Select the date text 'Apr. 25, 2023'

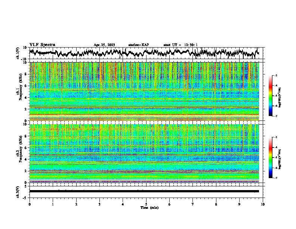pyautogui.click(x=104, y=45)
